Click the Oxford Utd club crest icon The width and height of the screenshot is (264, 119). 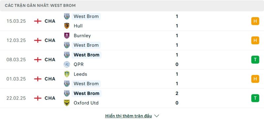pos(67,103)
